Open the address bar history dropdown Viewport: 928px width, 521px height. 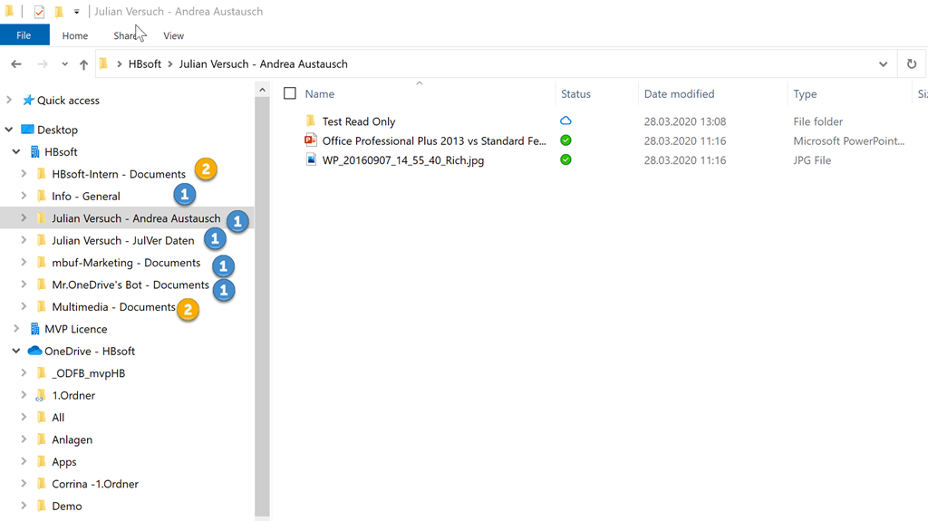[x=883, y=64]
